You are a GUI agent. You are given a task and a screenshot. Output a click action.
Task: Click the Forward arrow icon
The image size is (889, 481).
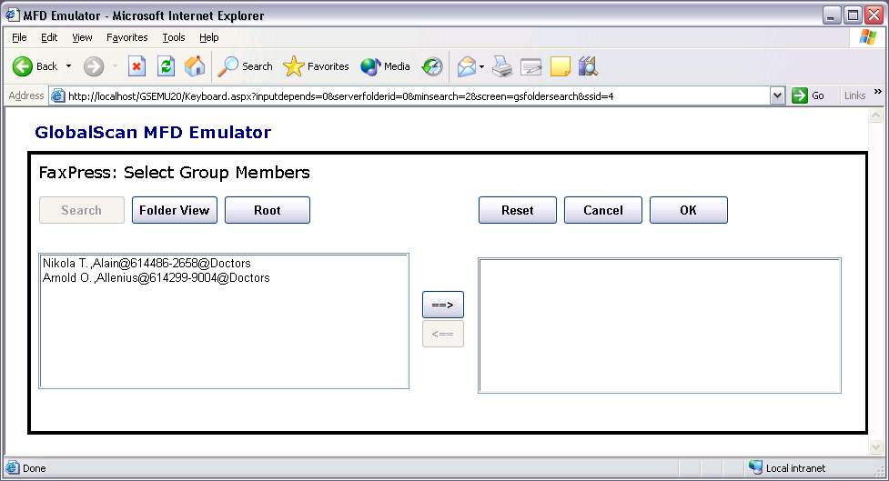click(94, 66)
